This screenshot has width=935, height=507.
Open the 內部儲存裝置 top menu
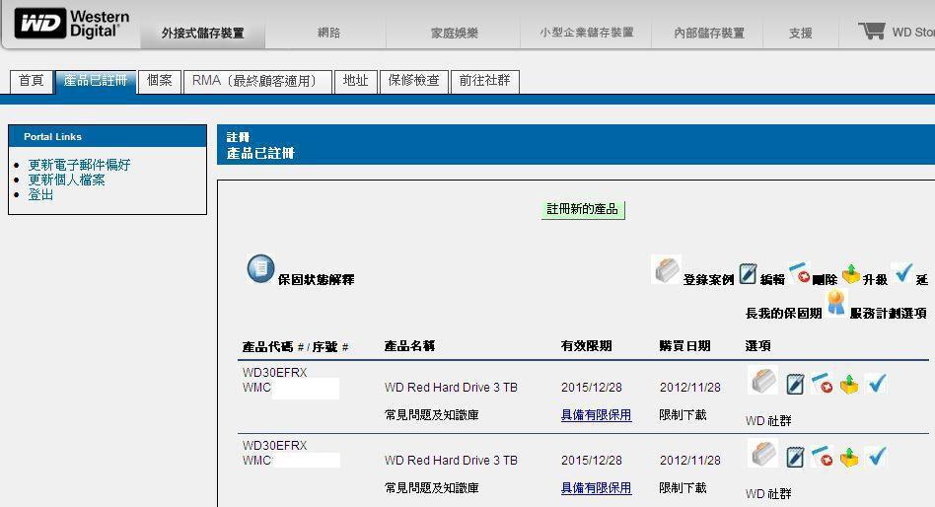click(x=709, y=33)
